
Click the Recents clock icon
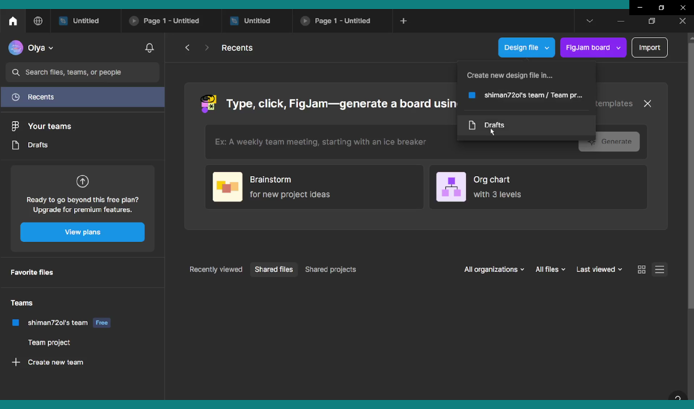16,97
